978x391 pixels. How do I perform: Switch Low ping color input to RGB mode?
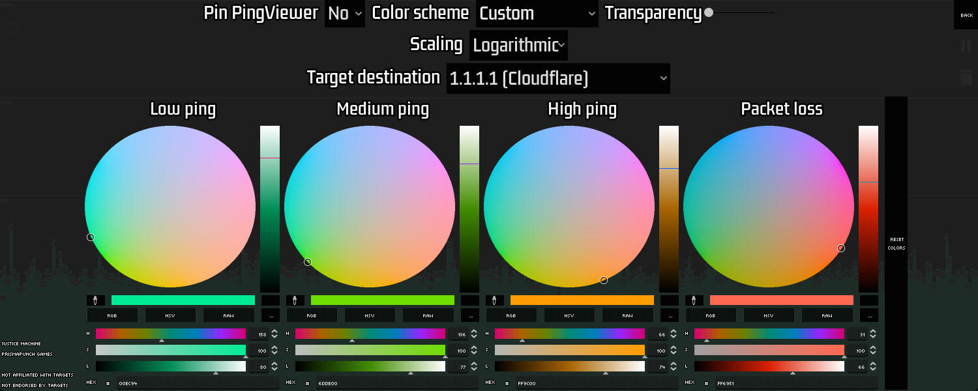pyautogui.click(x=111, y=315)
